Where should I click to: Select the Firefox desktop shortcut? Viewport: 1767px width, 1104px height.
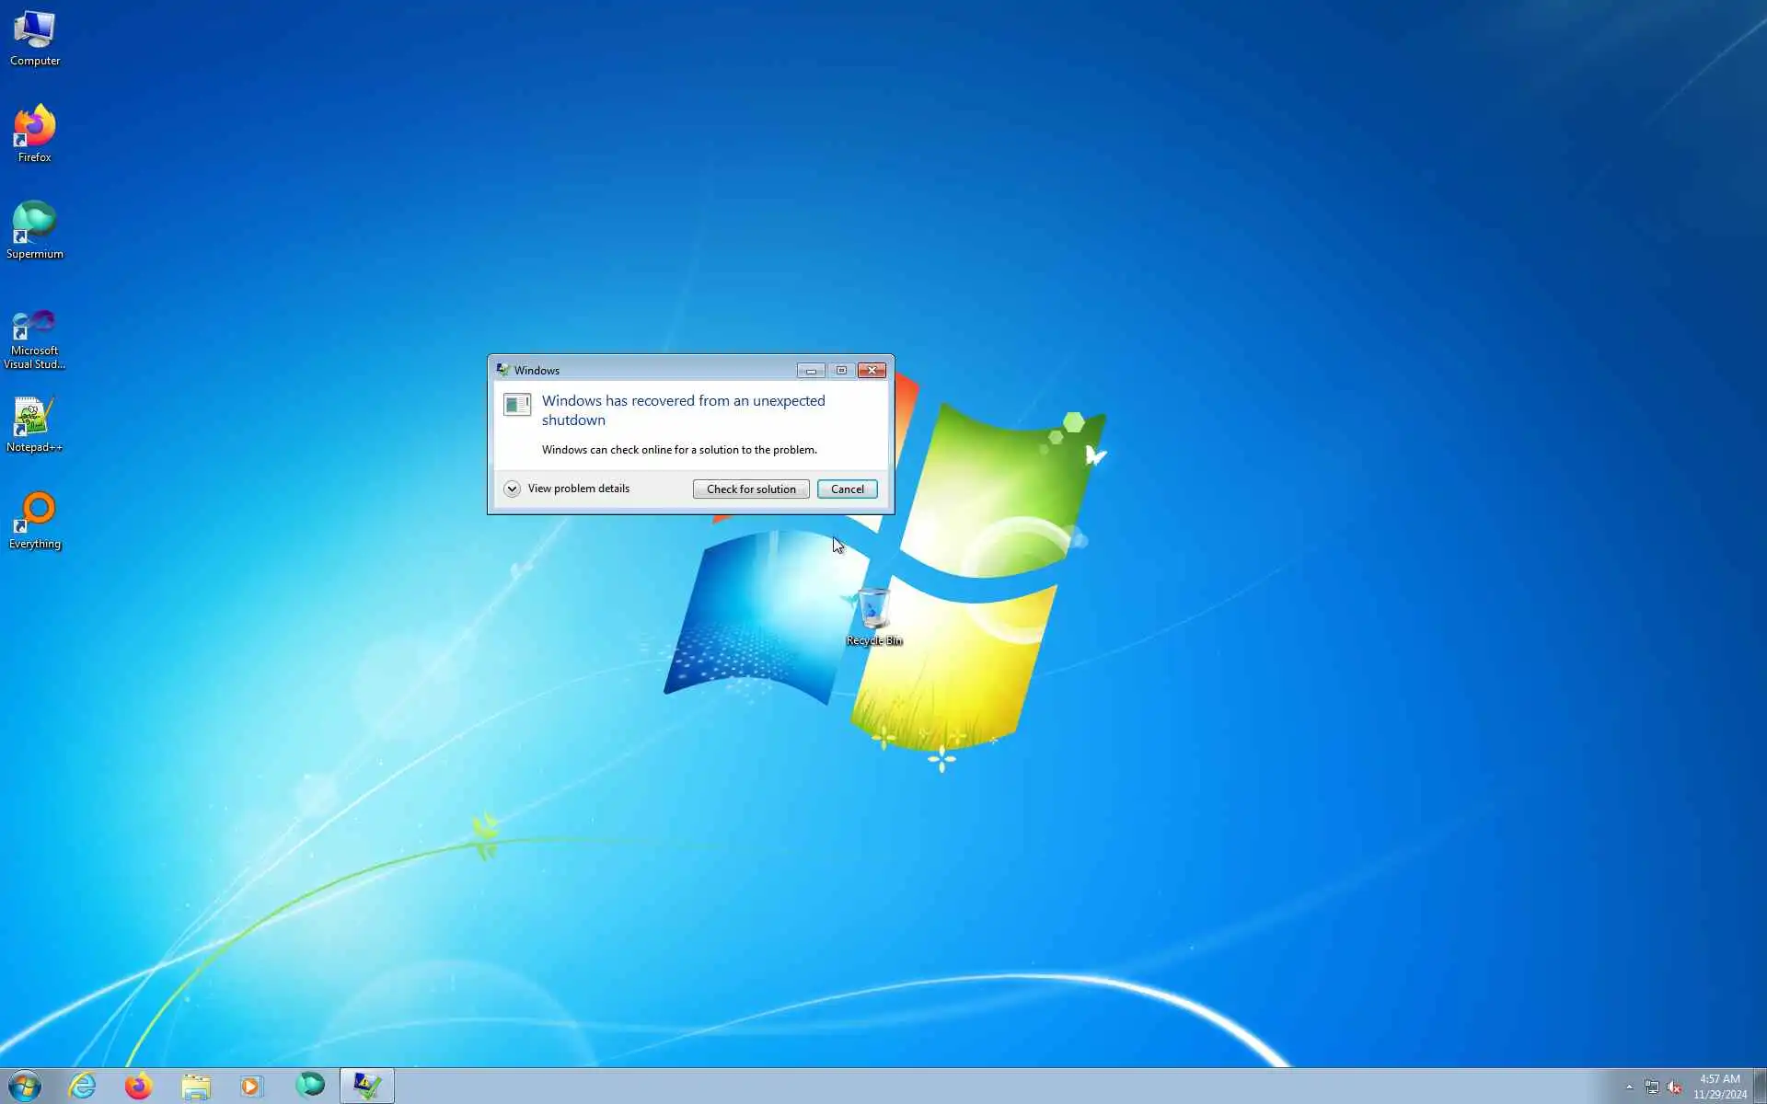(x=34, y=133)
